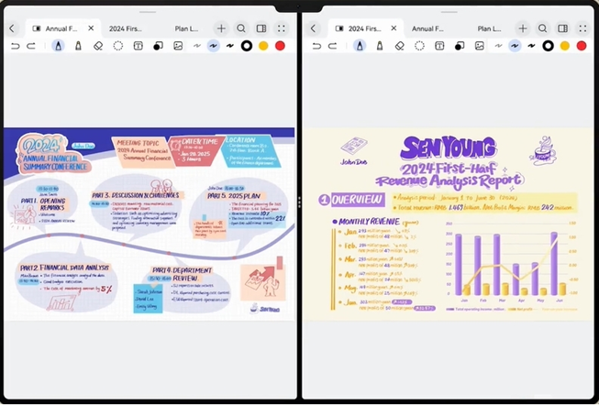Select the Text box tool in left pane
The image size is (599, 405).
(138, 46)
